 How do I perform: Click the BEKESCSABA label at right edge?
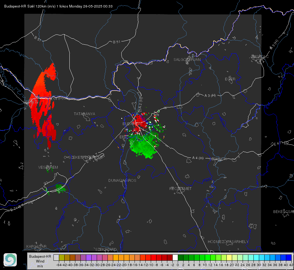point(283,212)
